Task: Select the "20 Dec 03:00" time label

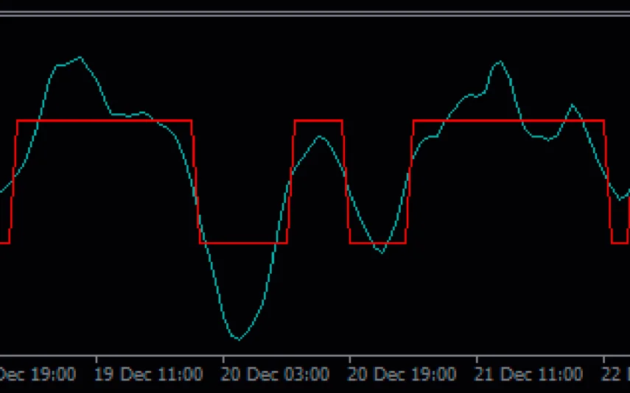Action: click(276, 375)
